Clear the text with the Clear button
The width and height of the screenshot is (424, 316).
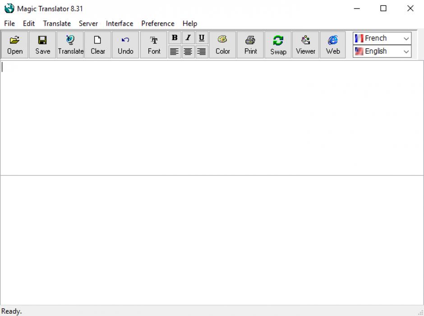pyautogui.click(x=97, y=45)
